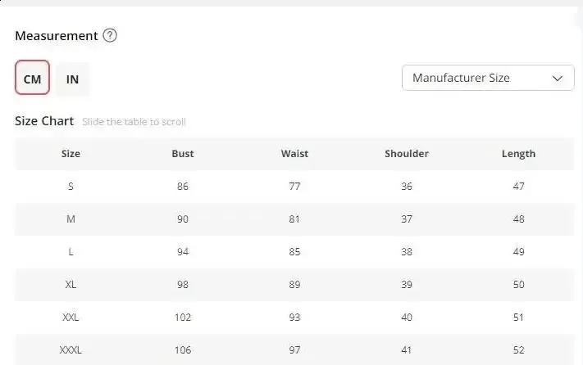Click the Bust column header
The image size is (583, 365).
pos(183,154)
